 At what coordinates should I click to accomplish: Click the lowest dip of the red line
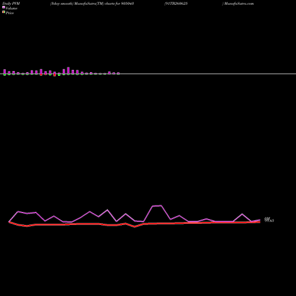point(135,227)
